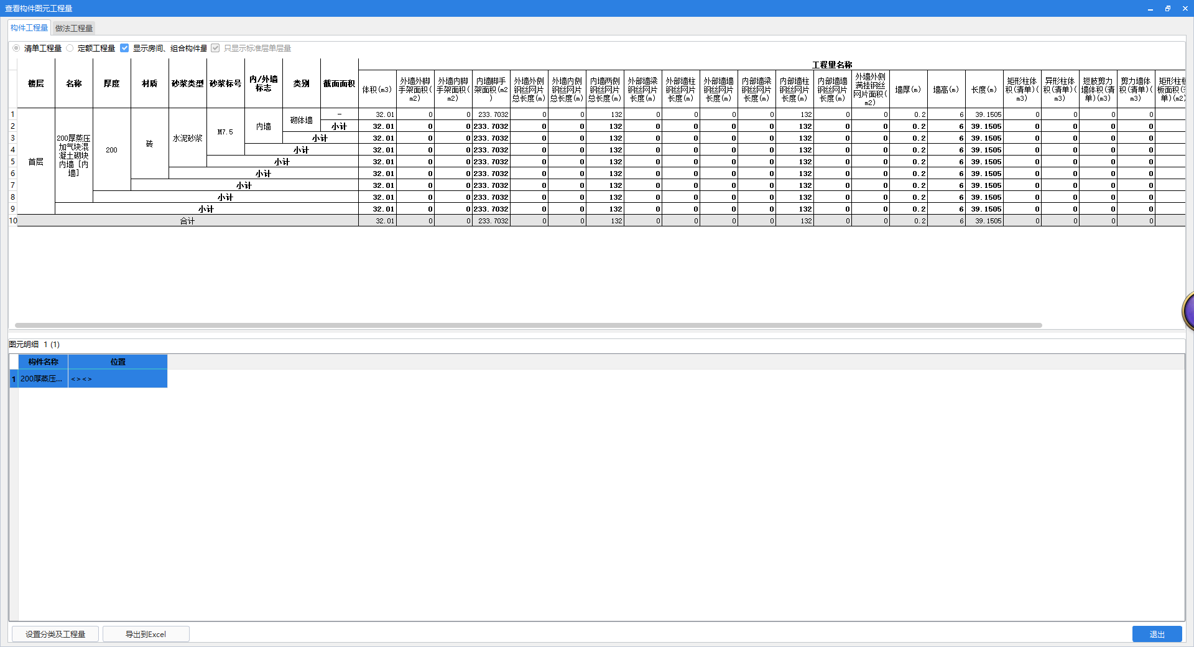Click the 砖 material cell
The width and height of the screenshot is (1194, 647).
pos(150,144)
